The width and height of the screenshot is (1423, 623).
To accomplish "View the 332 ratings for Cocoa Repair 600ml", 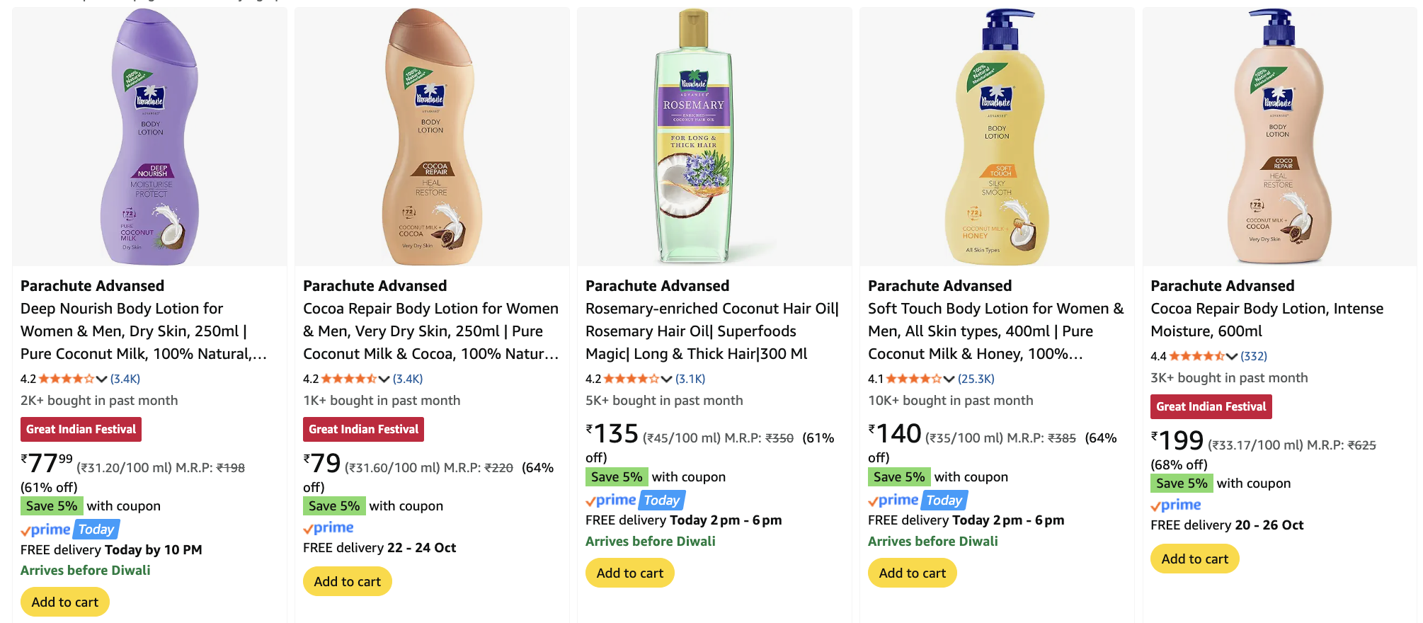I will click(x=1254, y=356).
